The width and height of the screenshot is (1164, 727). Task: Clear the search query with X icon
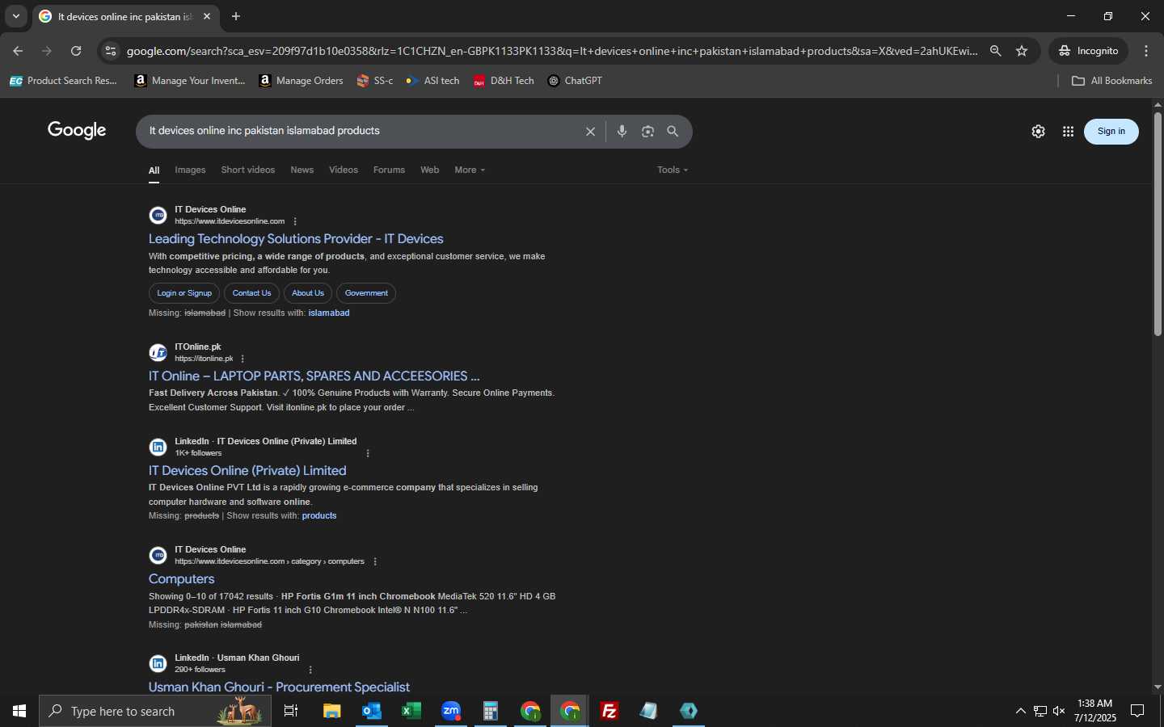(x=590, y=132)
